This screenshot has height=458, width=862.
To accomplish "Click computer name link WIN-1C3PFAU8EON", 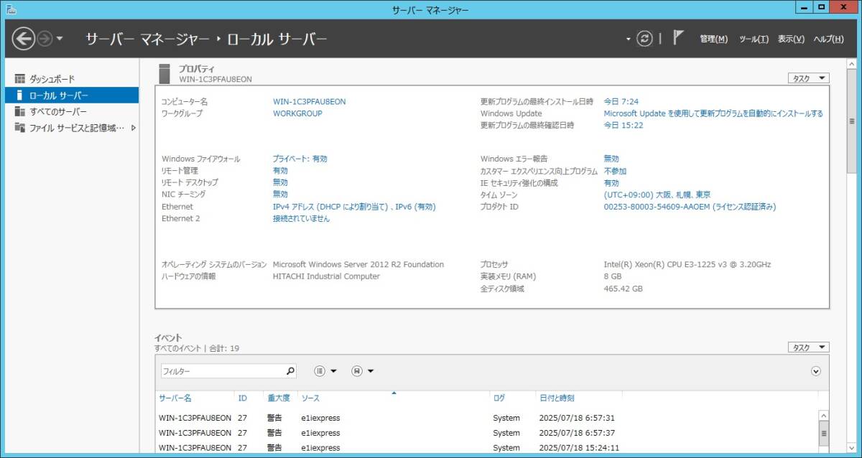I will coord(309,102).
